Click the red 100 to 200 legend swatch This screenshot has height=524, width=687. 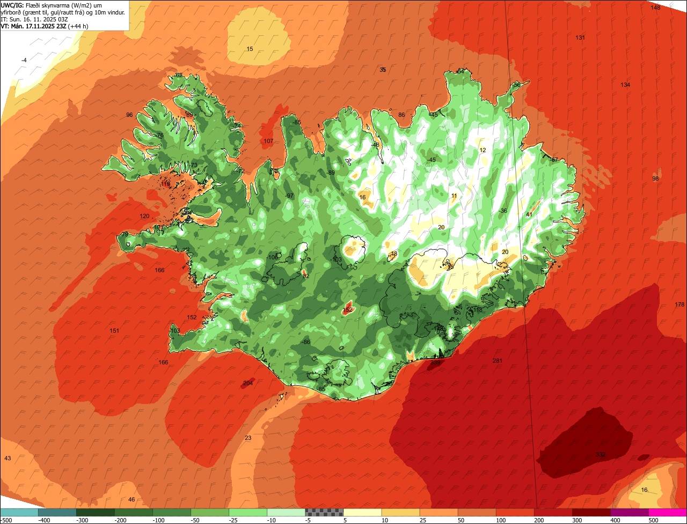pyautogui.click(x=515, y=512)
